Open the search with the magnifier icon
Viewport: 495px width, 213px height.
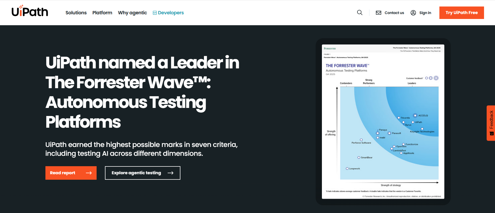click(x=360, y=12)
